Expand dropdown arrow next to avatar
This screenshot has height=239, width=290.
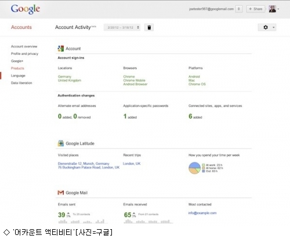[278, 9]
